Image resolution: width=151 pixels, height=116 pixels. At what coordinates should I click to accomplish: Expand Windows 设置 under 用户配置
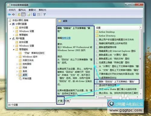click(x=14, y=46)
